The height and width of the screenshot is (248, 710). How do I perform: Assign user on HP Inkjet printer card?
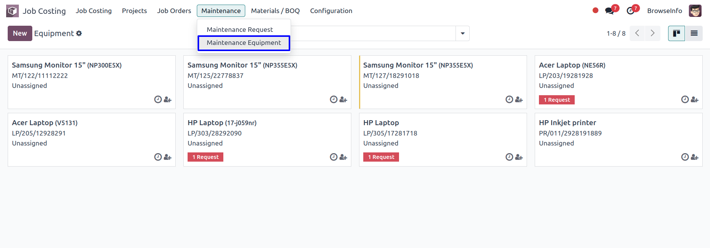(695, 157)
